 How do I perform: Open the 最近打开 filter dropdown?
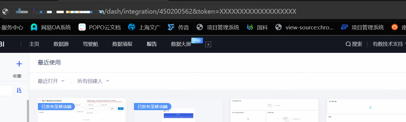tap(51, 81)
